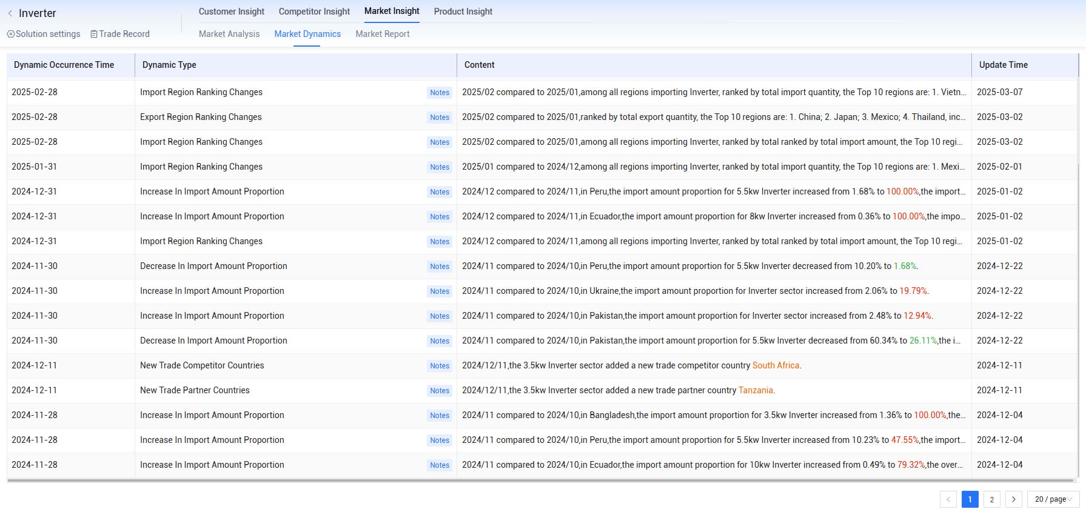The width and height of the screenshot is (1086, 512).
Task: Switch to Competitor Insight tab
Action: click(x=314, y=12)
